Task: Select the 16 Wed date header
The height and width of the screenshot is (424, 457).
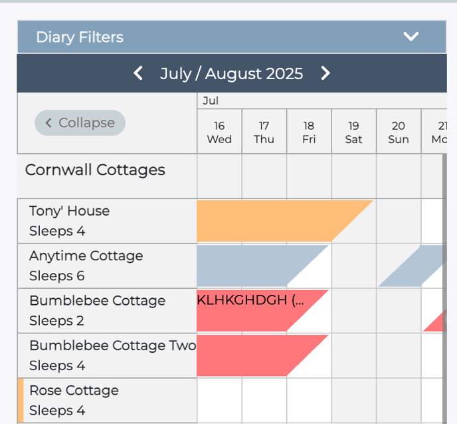Action: point(219,132)
